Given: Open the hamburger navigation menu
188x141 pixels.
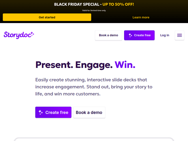Looking at the screenshot, I should (179, 35).
